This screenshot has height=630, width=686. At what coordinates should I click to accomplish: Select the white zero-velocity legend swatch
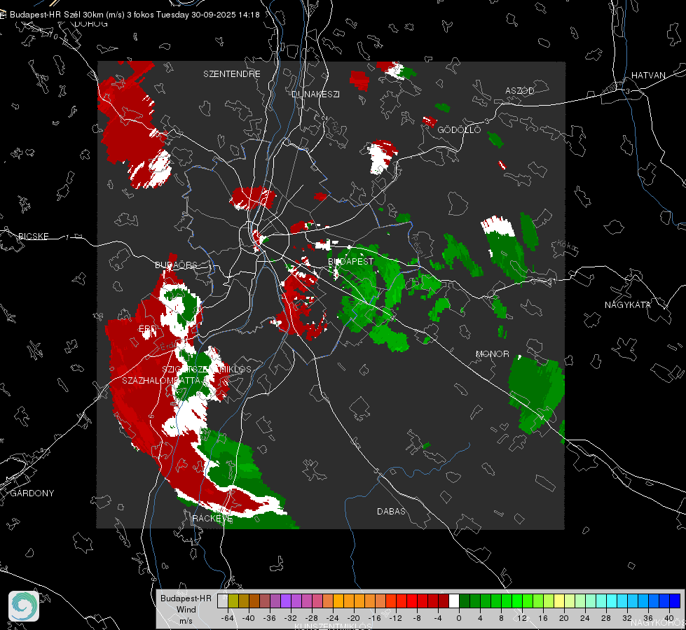454,601
